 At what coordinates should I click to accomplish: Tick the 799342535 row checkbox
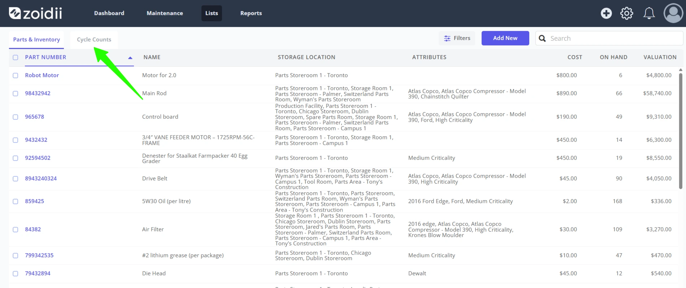pyautogui.click(x=16, y=256)
